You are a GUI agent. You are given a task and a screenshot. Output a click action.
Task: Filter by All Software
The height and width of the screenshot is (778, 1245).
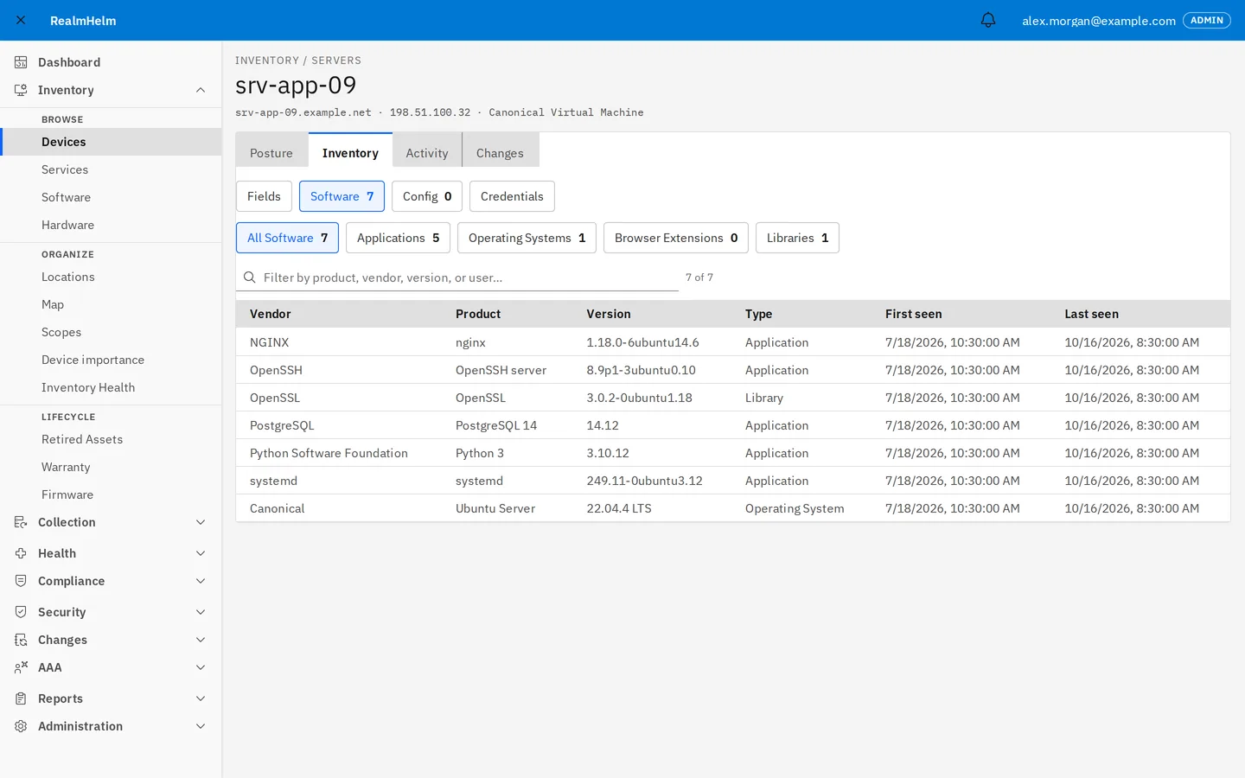coord(287,238)
